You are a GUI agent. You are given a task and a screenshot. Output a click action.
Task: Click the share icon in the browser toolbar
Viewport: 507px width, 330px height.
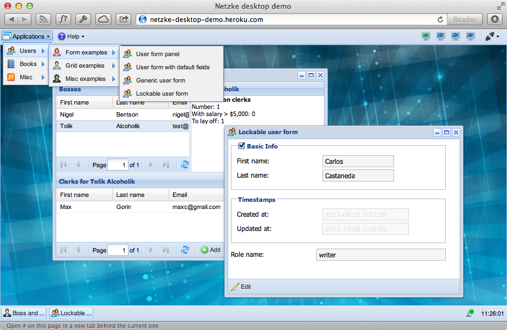[122, 19]
